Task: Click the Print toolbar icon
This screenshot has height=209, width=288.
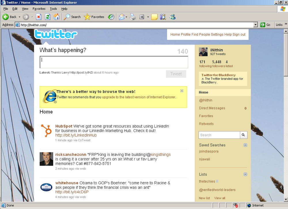Action: click(132, 17)
